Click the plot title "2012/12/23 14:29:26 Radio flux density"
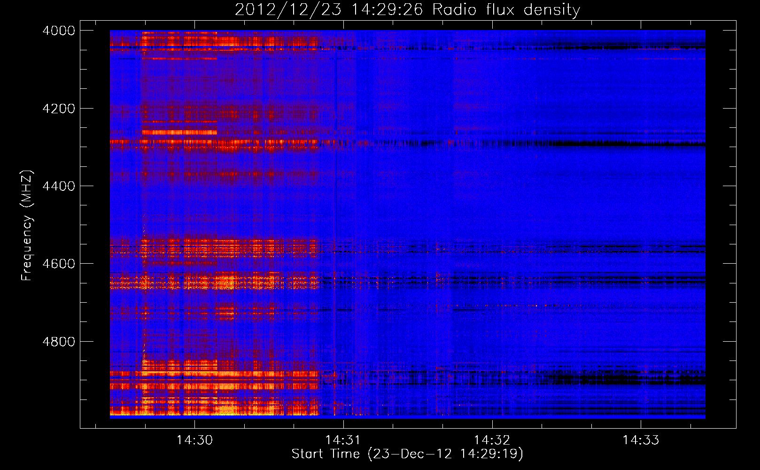 point(407,9)
